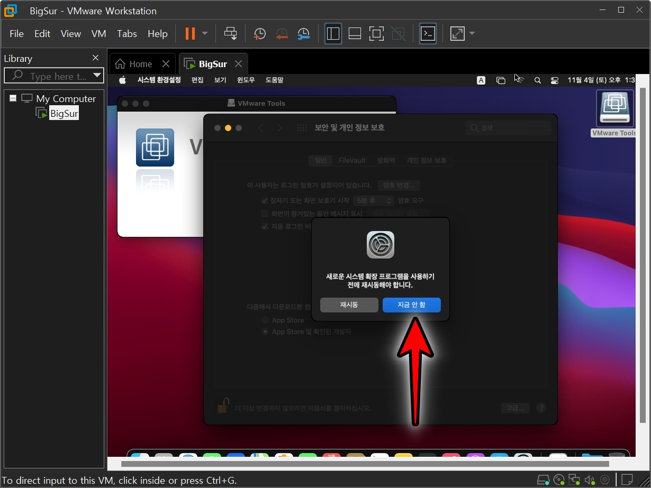Open the 편집 menu
The height and width of the screenshot is (488, 651).
pyautogui.click(x=197, y=80)
